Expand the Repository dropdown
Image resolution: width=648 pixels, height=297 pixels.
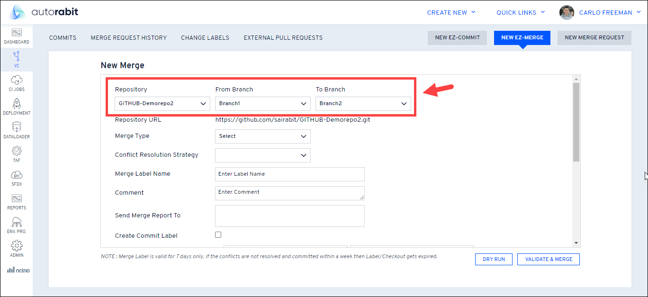(x=162, y=104)
